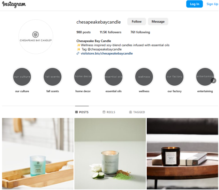Open the 'our factory' story highlight
The height and width of the screenshot is (190, 219).
[x=174, y=77]
